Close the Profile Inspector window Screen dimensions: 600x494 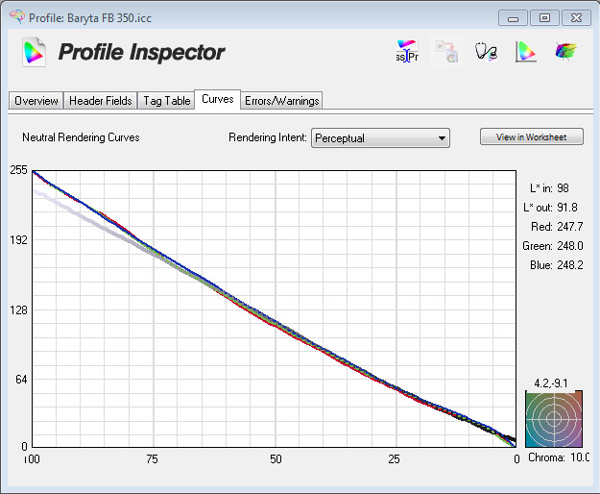click(576, 18)
